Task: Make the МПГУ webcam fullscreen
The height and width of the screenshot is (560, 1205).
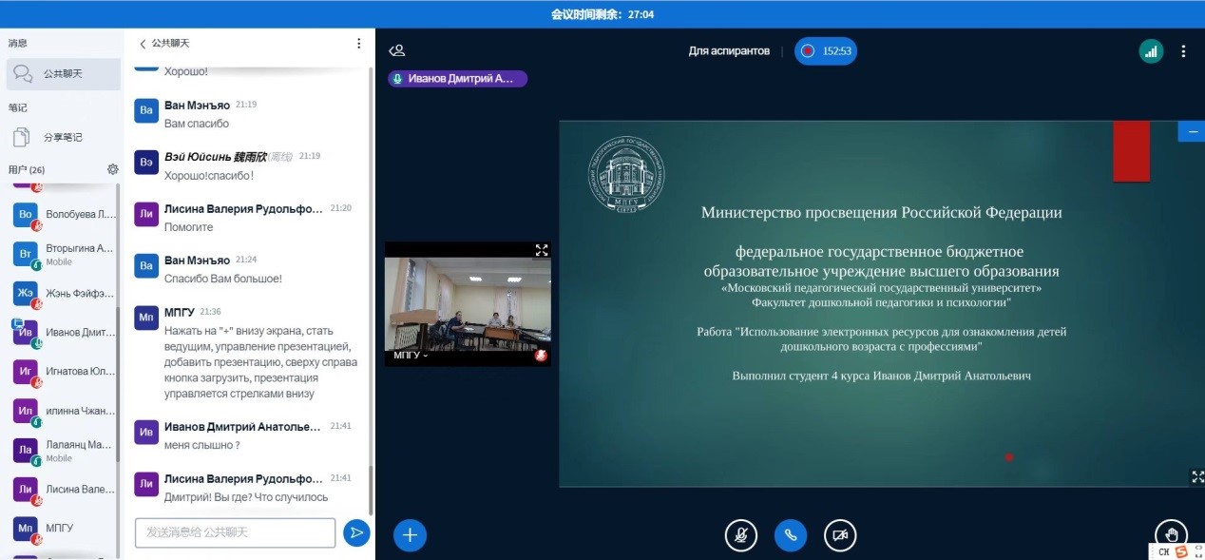Action: pyautogui.click(x=542, y=250)
